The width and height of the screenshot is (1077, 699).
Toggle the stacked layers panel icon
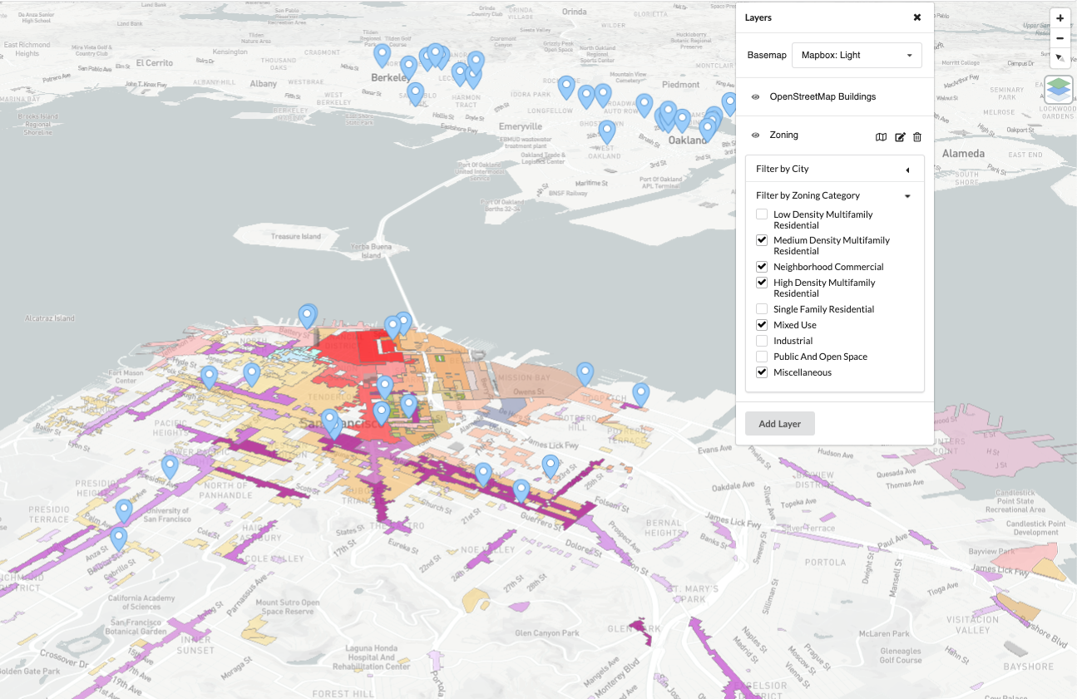tap(1059, 90)
